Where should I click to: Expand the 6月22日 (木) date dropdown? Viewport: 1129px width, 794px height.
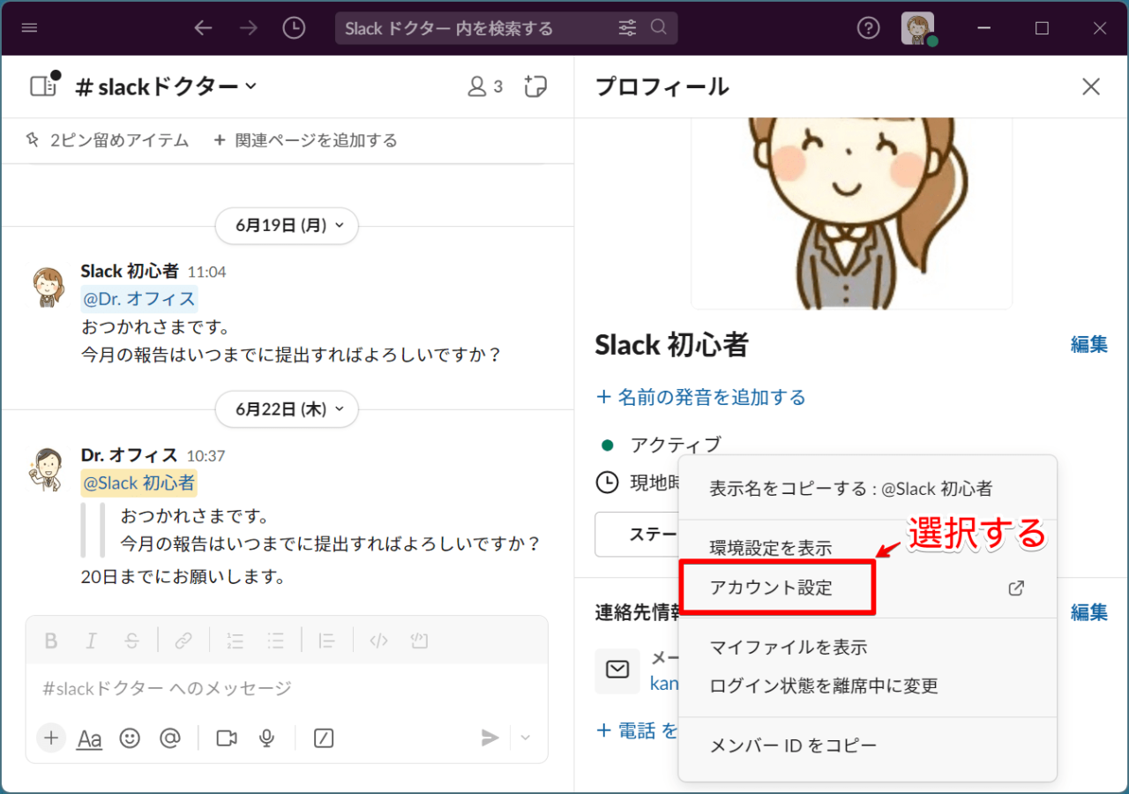[287, 409]
